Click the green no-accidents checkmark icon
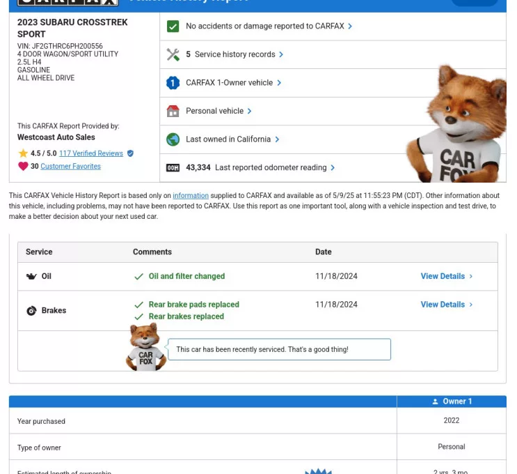517x474 pixels. coord(173,26)
